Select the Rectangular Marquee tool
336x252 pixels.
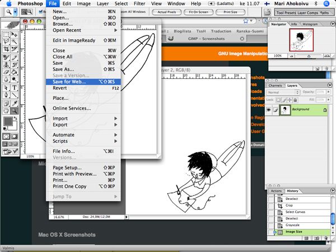coord(6,34)
